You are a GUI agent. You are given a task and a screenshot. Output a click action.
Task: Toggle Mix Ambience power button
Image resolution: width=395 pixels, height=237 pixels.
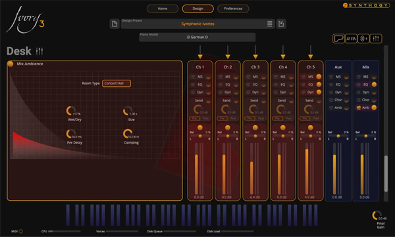tap(11, 64)
